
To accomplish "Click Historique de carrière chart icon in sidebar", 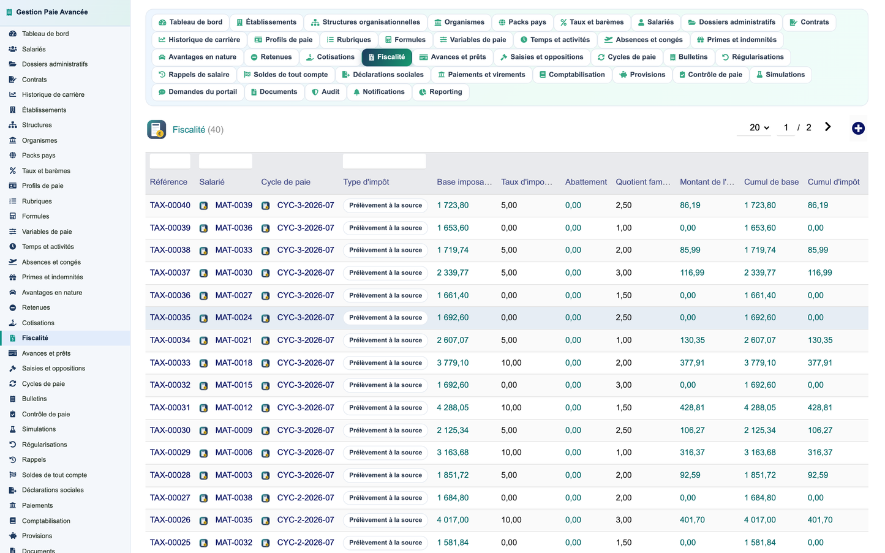I will coord(13,95).
